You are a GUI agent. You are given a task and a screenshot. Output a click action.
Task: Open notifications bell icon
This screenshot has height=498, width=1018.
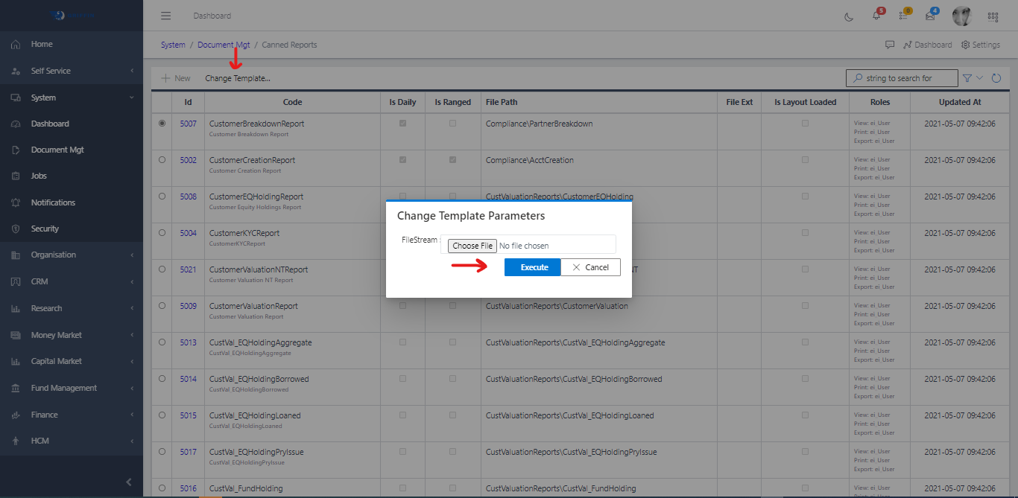pyautogui.click(x=876, y=16)
